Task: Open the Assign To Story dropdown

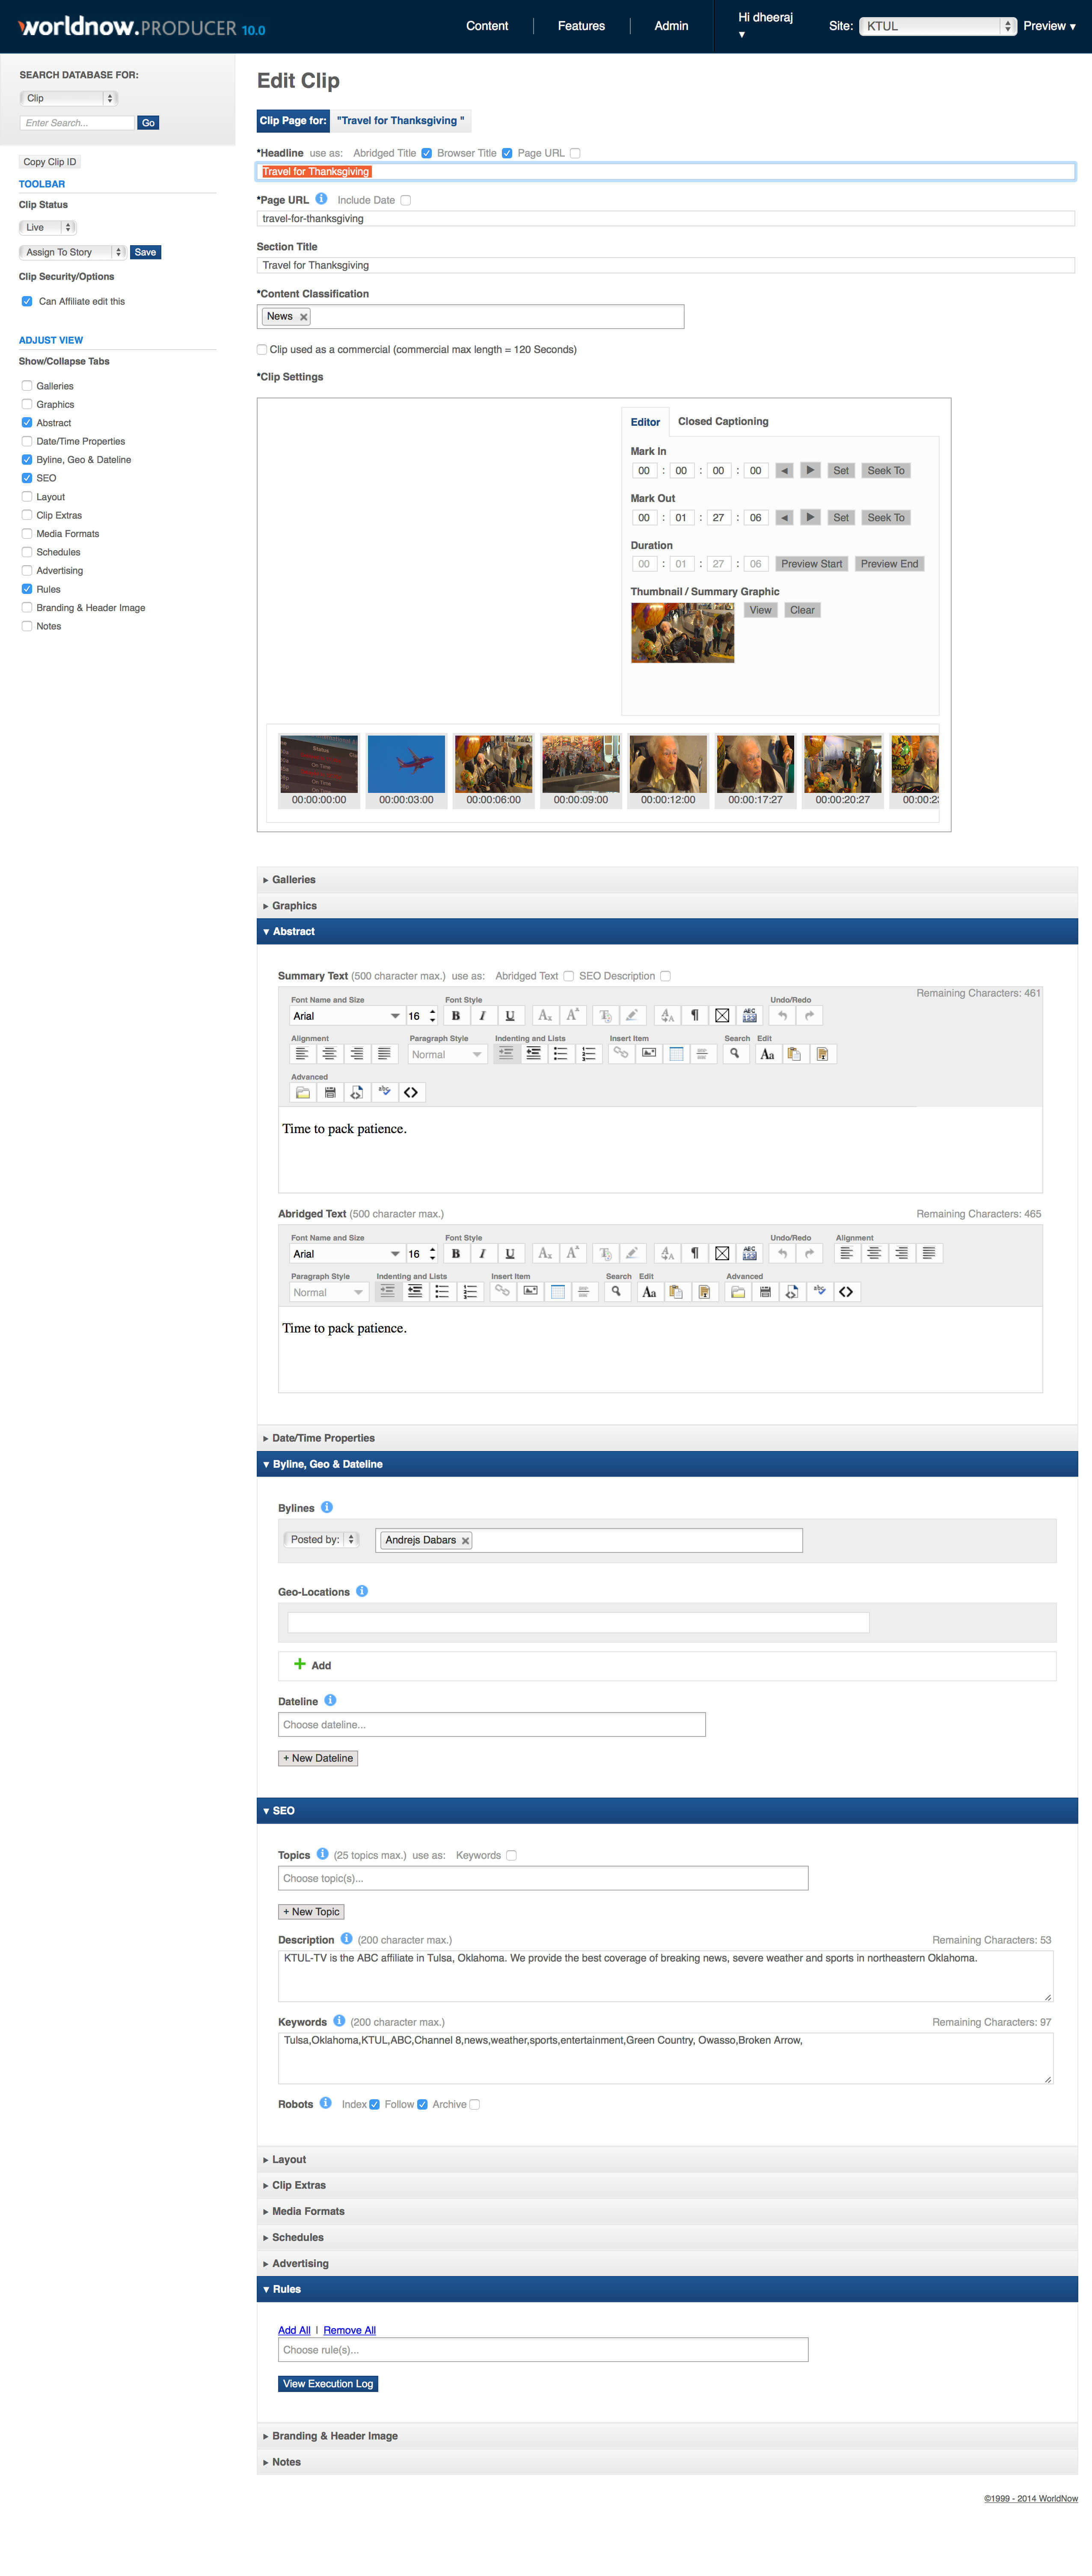Action: pos(72,252)
